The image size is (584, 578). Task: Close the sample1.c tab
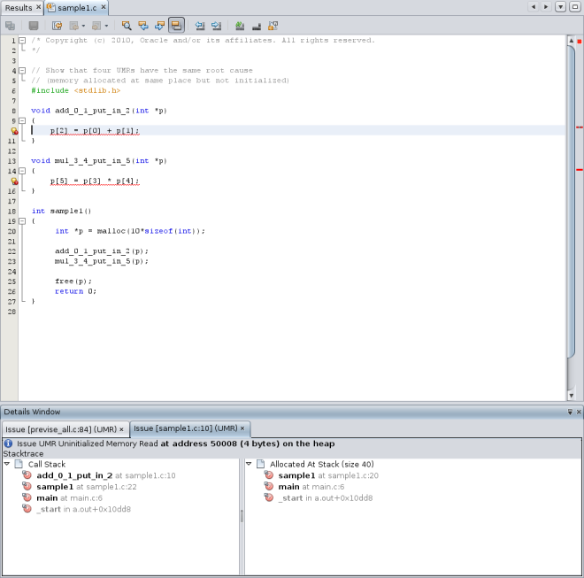click(104, 7)
